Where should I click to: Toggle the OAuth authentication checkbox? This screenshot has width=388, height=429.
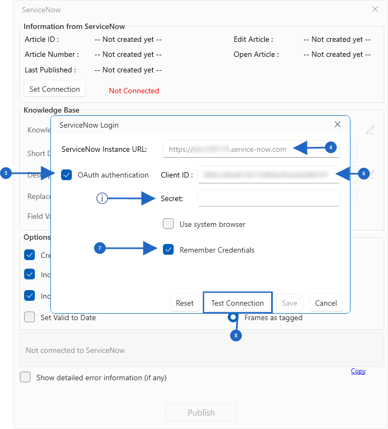point(66,175)
